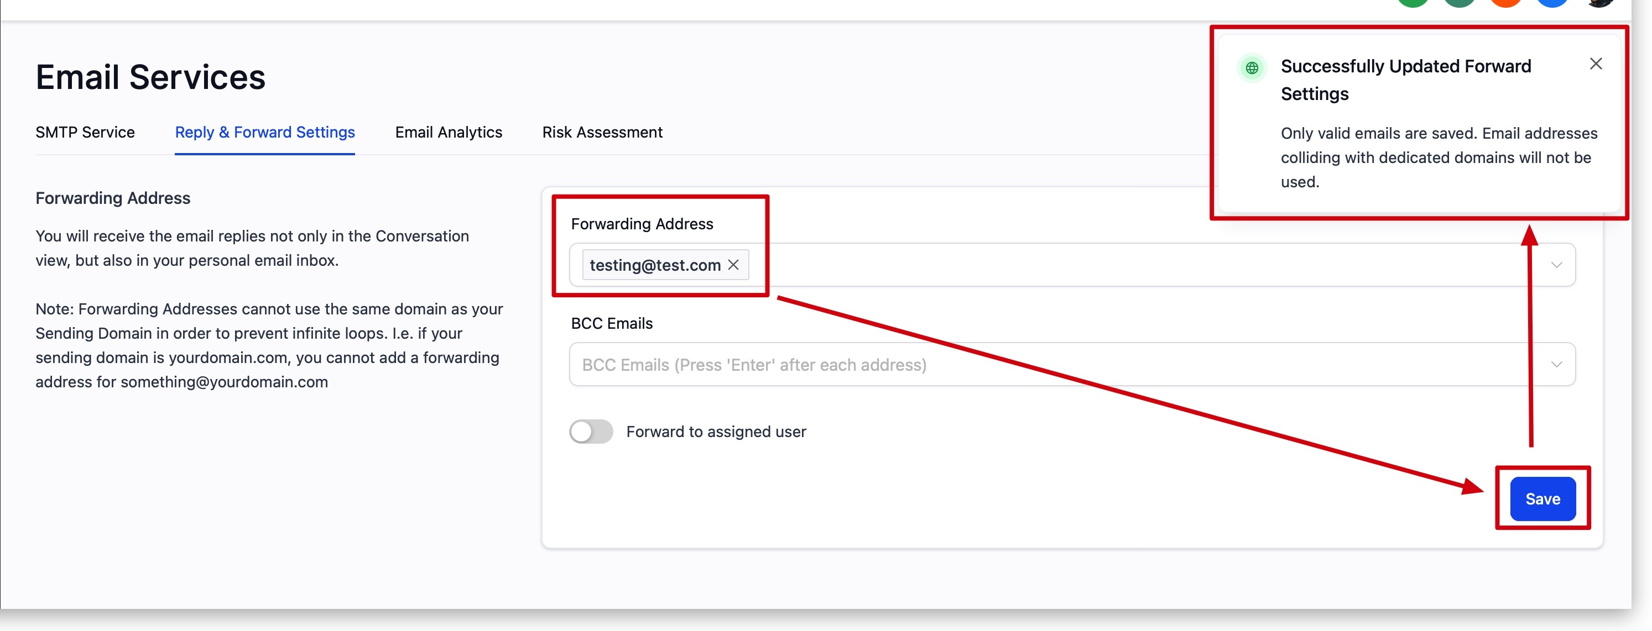Save the forwarding settings

tap(1542, 498)
